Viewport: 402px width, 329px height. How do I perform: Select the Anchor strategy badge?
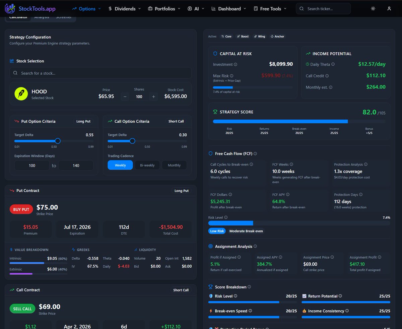(x=277, y=36)
